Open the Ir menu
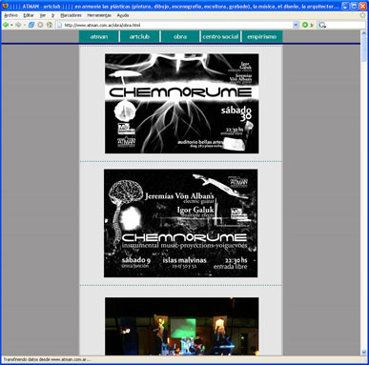Screen dimensions: 369x365 coord(53,15)
